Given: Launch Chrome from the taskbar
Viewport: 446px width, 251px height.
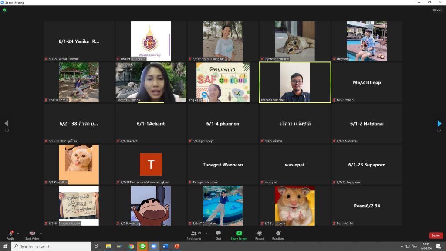Looking at the screenshot, I should coord(132,246).
